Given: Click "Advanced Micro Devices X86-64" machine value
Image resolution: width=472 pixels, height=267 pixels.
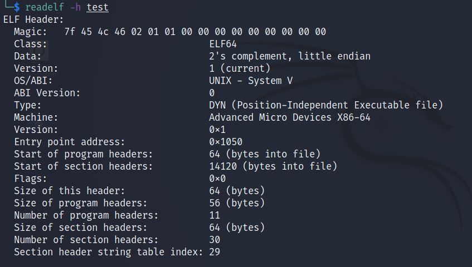Looking at the screenshot, I should (289, 117).
